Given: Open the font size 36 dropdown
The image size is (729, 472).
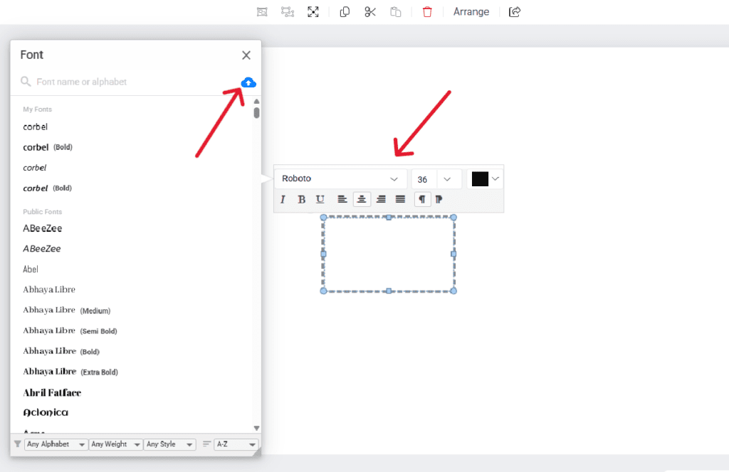Looking at the screenshot, I should (x=436, y=178).
